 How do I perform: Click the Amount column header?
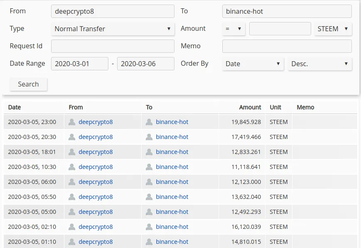tap(250, 107)
